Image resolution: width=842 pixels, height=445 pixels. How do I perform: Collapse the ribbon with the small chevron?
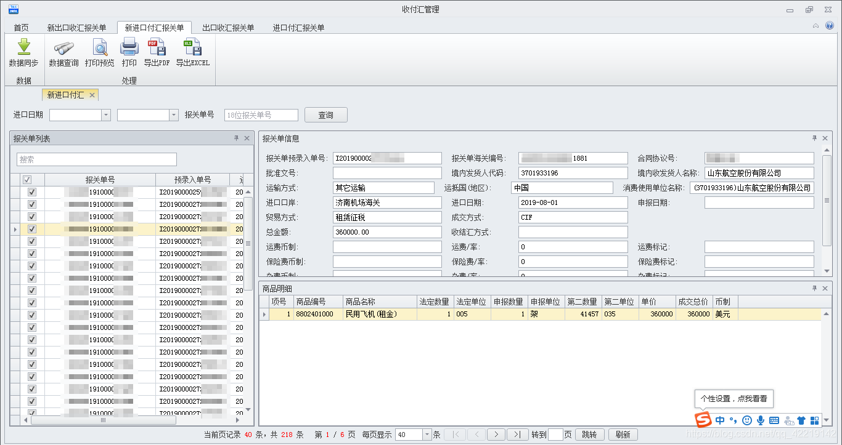[x=816, y=26]
